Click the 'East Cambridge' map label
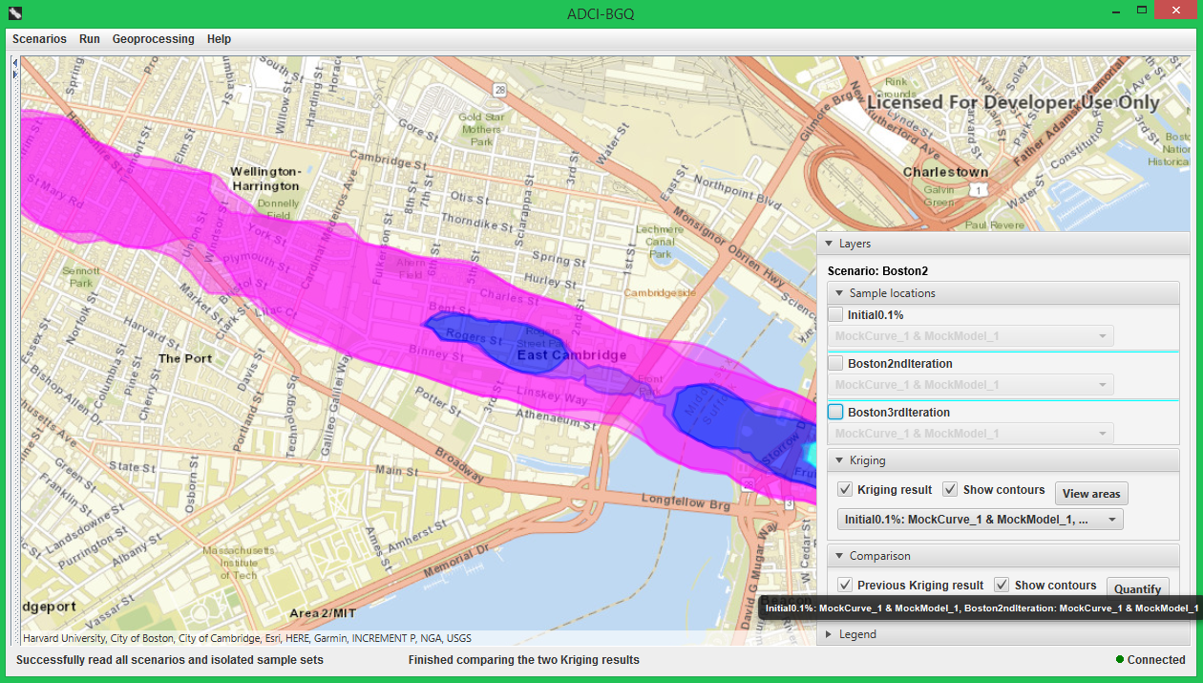The width and height of the screenshot is (1203, 683). click(x=572, y=354)
